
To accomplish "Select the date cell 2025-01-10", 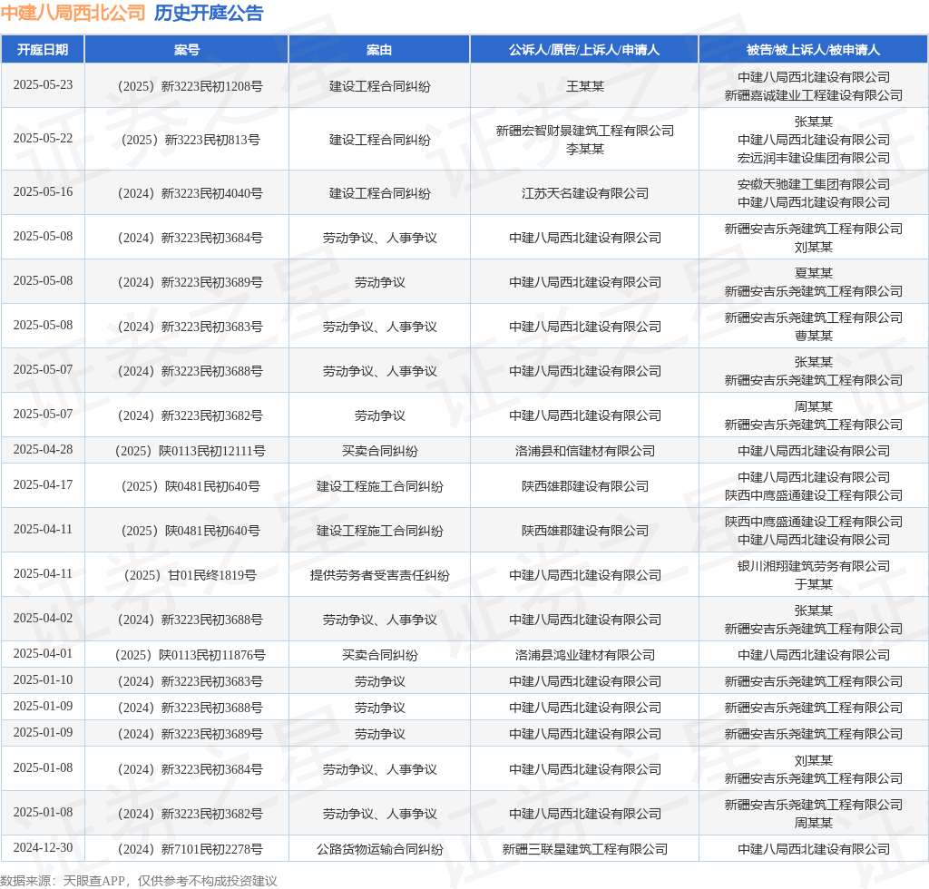I will [x=43, y=680].
